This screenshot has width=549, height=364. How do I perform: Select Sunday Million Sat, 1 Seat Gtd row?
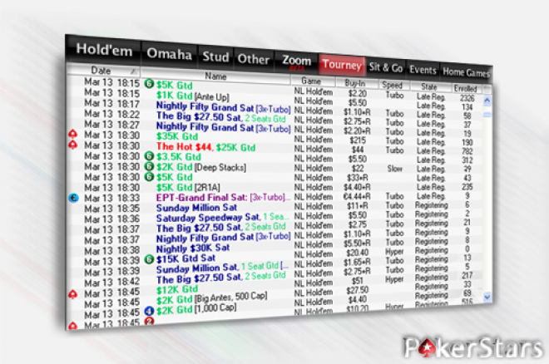pyautogui.click(x=222, y=268)
